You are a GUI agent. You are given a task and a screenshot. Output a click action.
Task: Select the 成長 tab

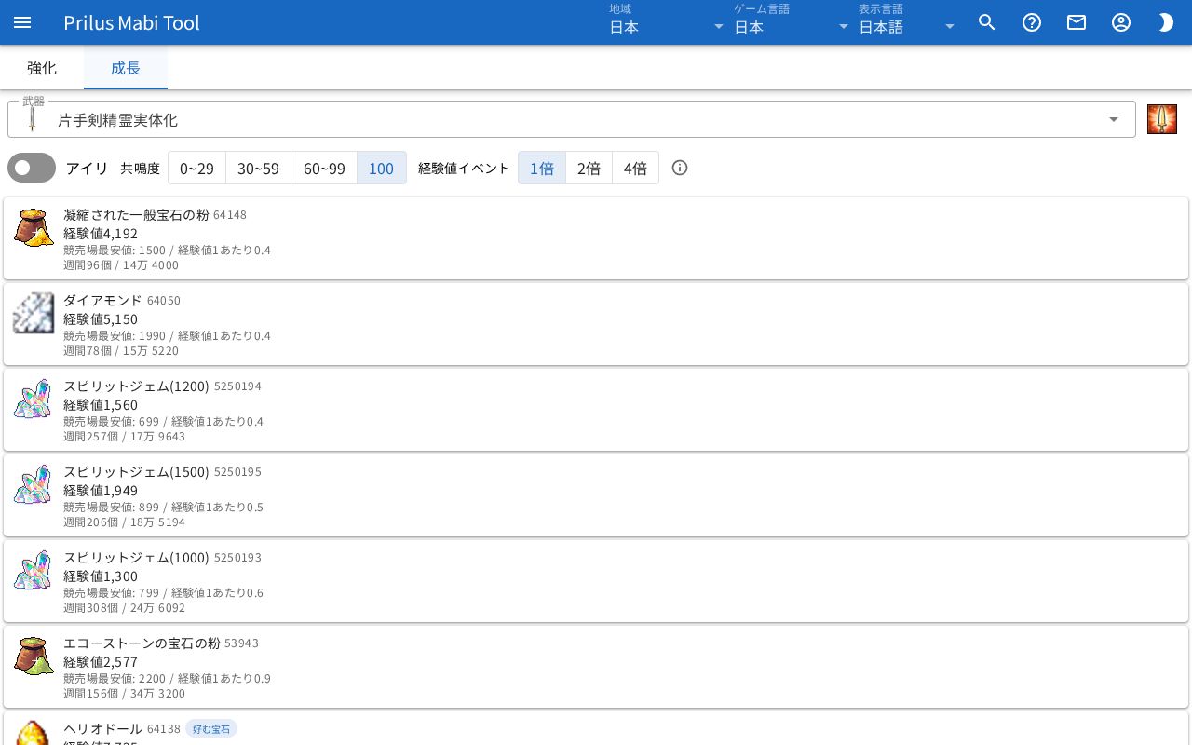pos(126,68)
